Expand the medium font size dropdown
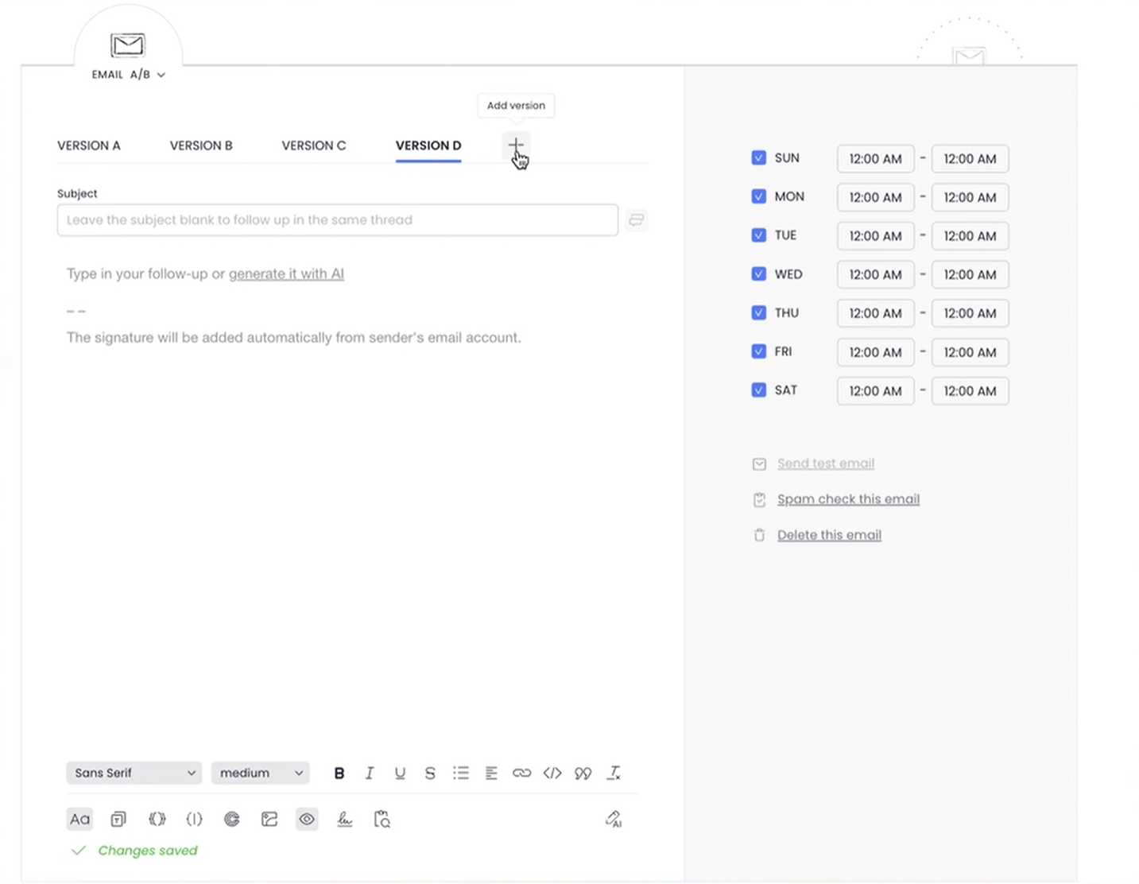The width and height of the screenshot is (1139, 884). click(x=260, y=772)
